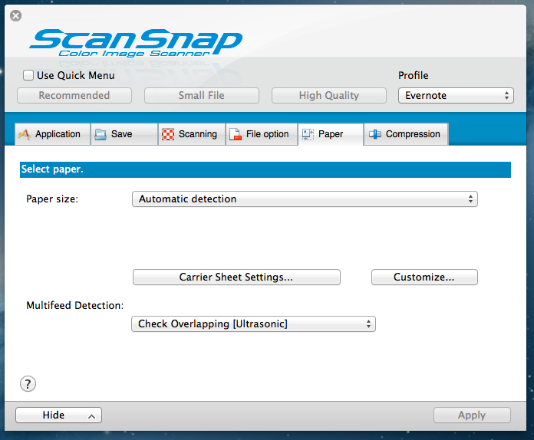Switch to the Save tab

pyautogui.click(x=124, y=134)
